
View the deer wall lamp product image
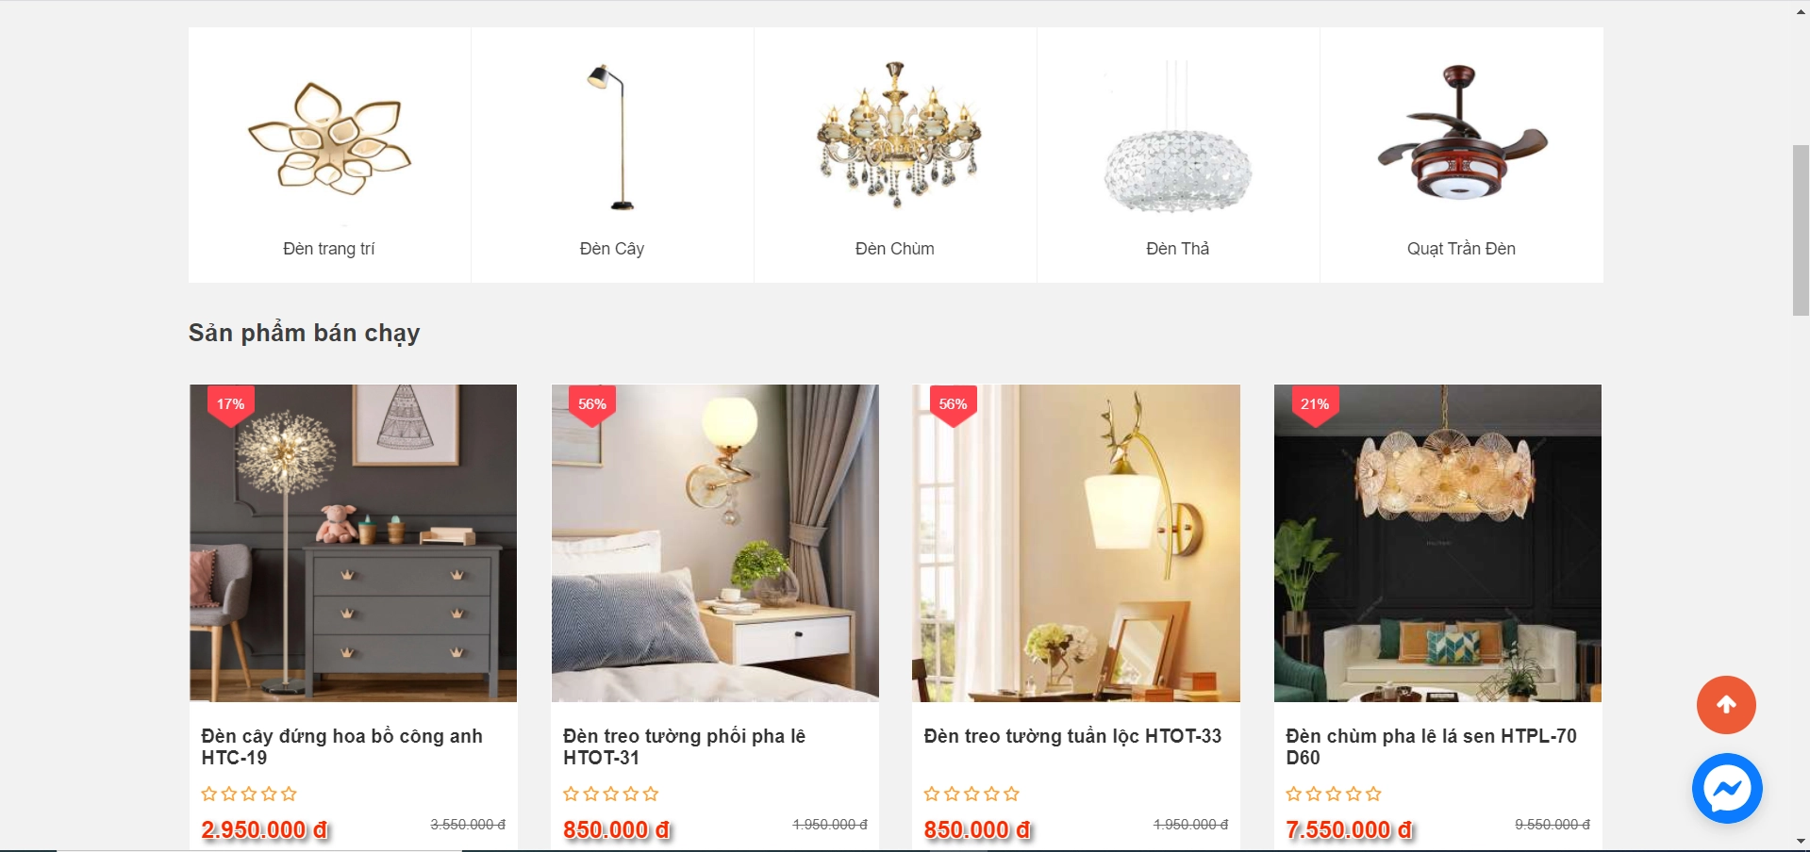coord(1076,543)
